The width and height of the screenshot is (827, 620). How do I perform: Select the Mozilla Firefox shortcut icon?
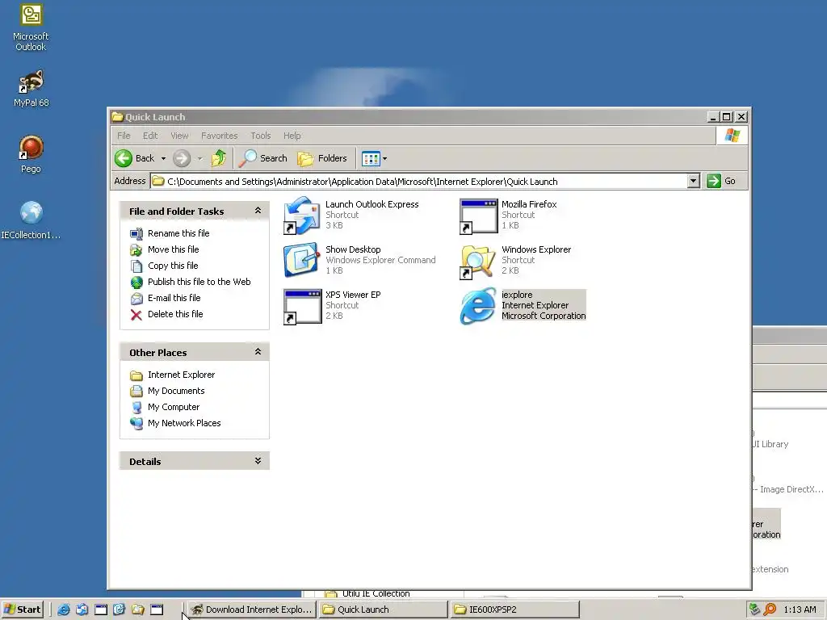pyautogui.click(x=478, y=216)
